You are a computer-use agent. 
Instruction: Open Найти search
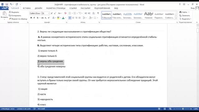click(x=184, y=12)
